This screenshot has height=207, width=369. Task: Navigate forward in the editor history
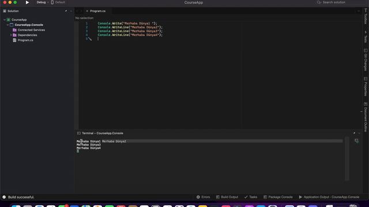point(81,11)
